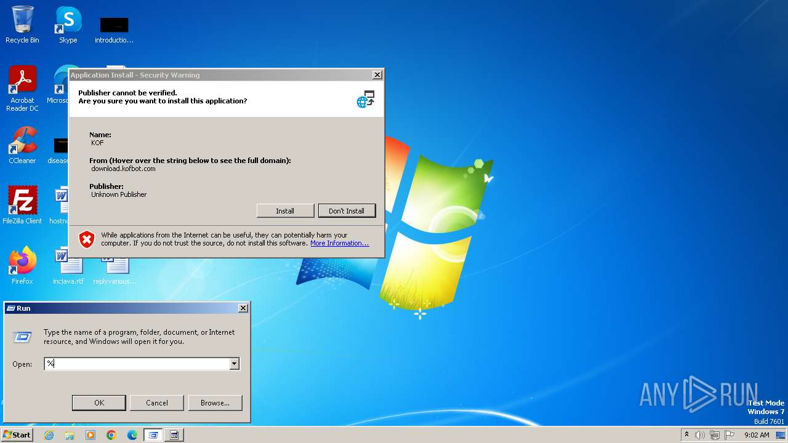Screen dimensions: 788x443
Task: Click inside the Open text field
Action: point(137,364)
